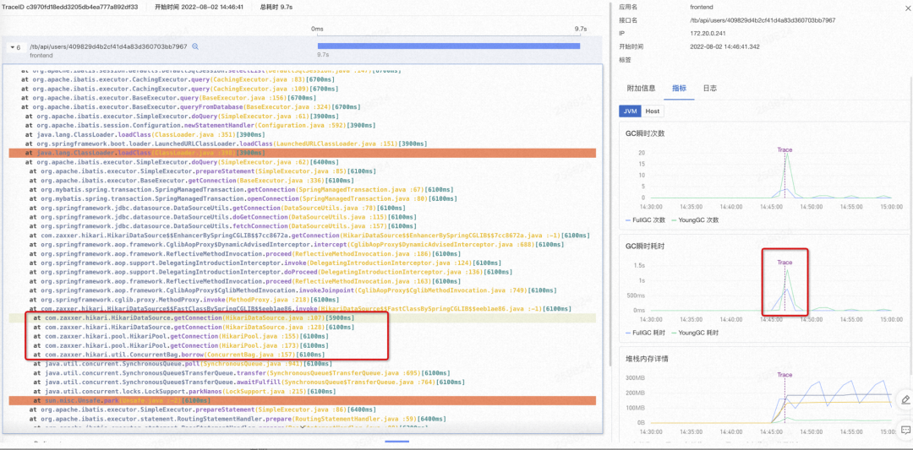Switch to the 指标 tab
The image size is (913, 450).
(679, 89)
